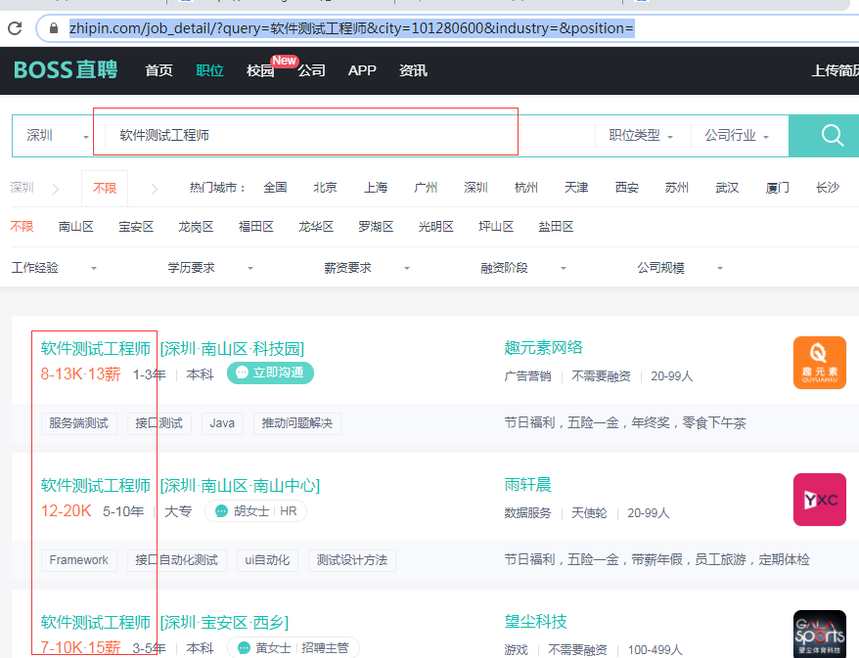Open company 趣元素网络
The width and height of the screenshot is (859, 658).
543,348
